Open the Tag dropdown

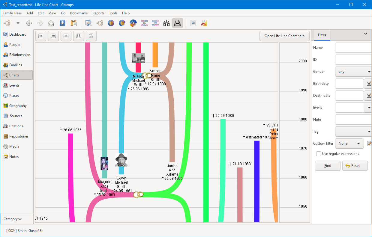click(x=353, y=132)
